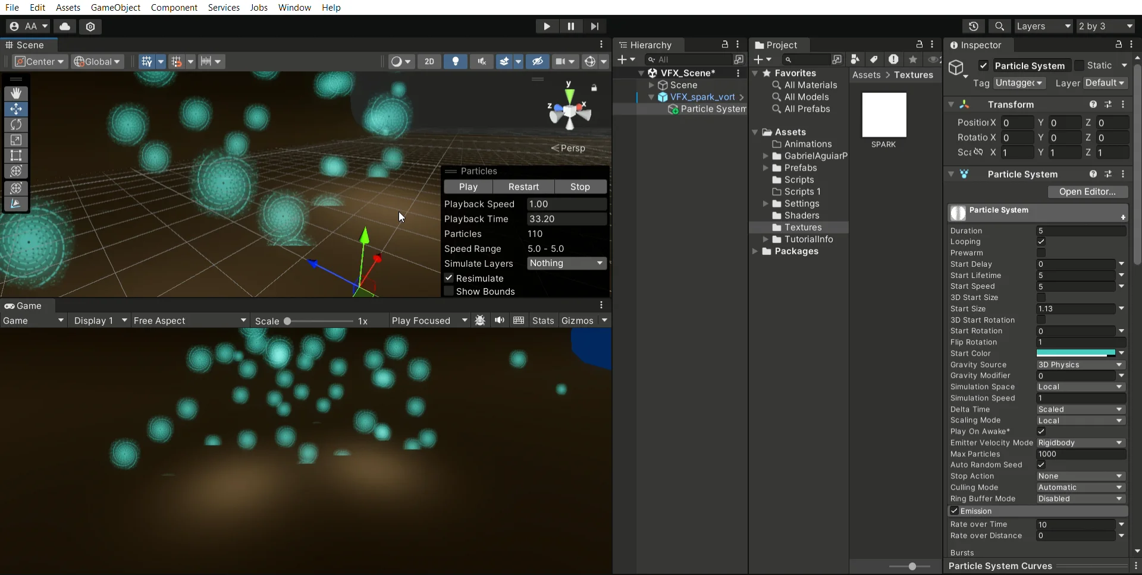The image size is (1142, 575).
Task: Open the 2 by 3 layout dropdown
Action: 1106,26
